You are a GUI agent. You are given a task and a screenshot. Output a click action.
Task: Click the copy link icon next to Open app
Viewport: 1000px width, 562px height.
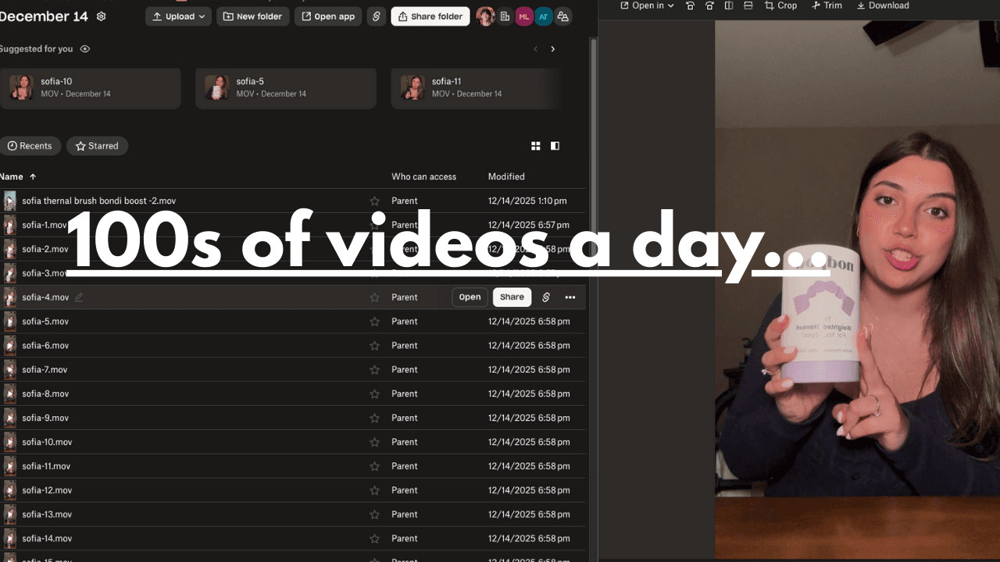pyautogui.click(x=376, y=16)
